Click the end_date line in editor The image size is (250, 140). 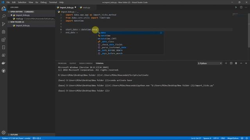pyautogui.click(x=71, y=33)
